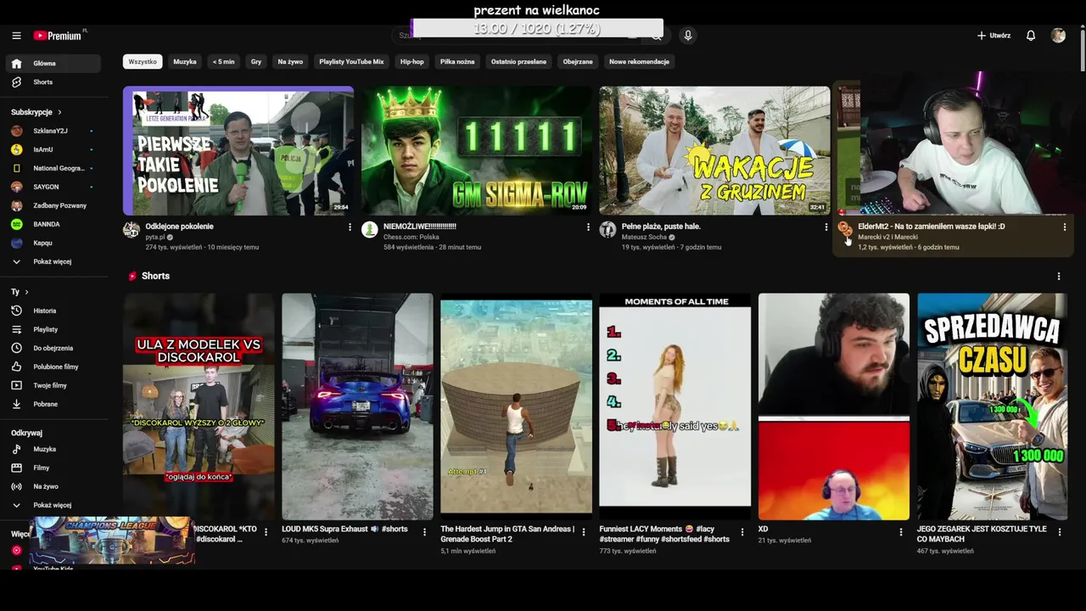Open the hamburger guide menu

tap(16, 36)
